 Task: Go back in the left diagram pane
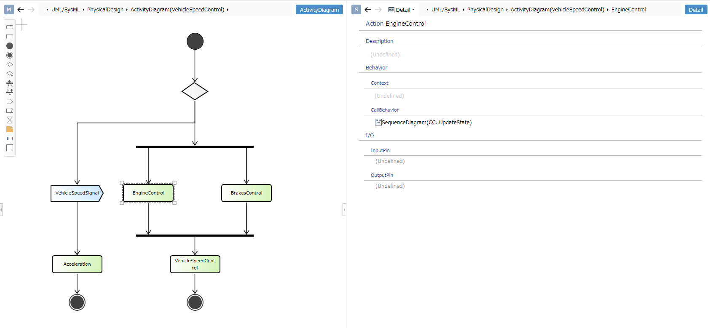tap(21, 10)
